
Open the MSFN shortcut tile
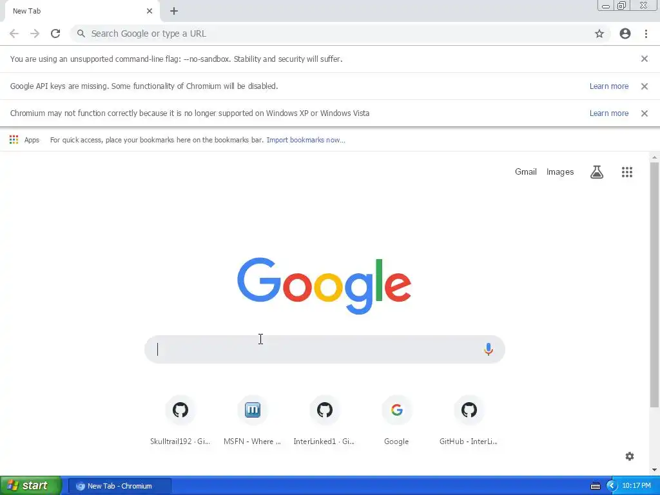tap(252, 420)
